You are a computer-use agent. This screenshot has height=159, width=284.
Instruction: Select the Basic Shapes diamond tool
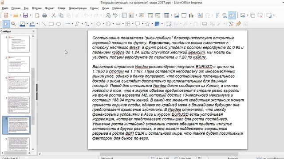[x=99, y=24]
